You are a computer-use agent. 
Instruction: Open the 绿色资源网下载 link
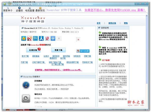(x=72, y=62)
